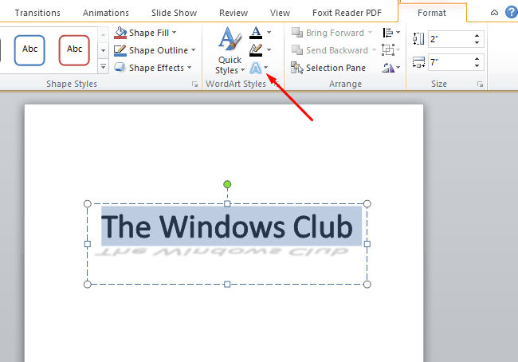Screen dimensions: 518x362
Task: Open the Shape Effects dropdown arrow
Action: tap(190, 68)
